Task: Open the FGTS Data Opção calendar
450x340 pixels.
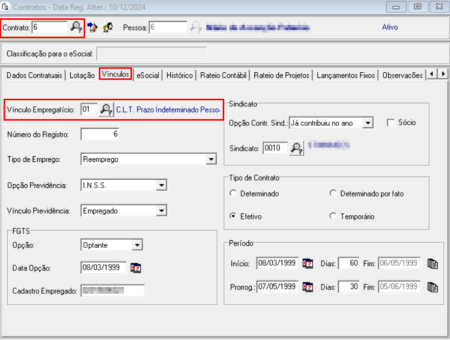Action: (136, 268)
